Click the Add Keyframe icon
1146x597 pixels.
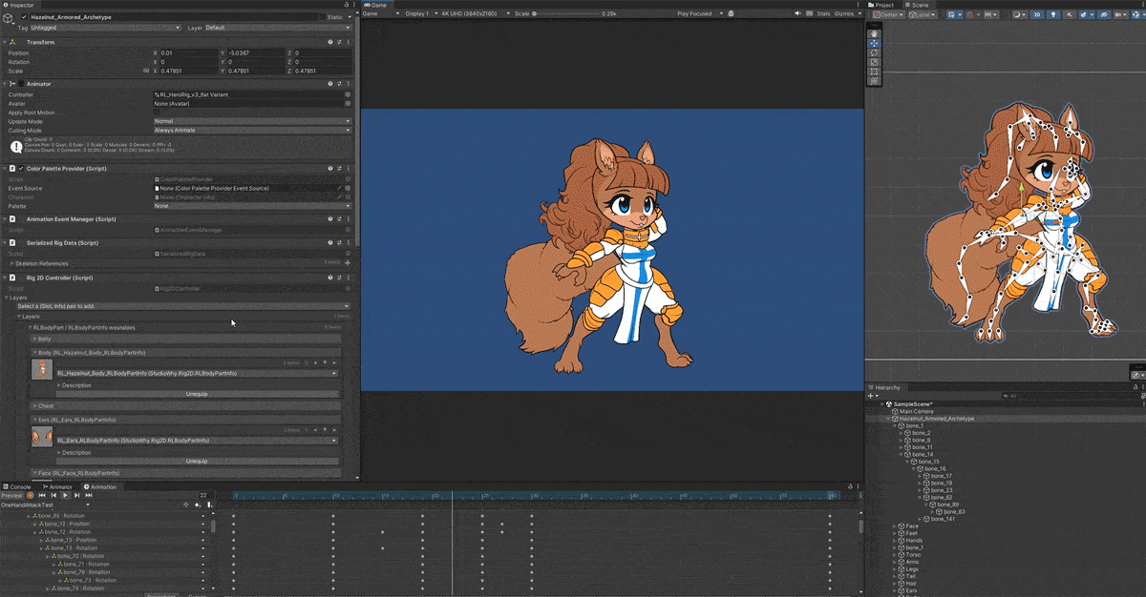pos(198,504)
